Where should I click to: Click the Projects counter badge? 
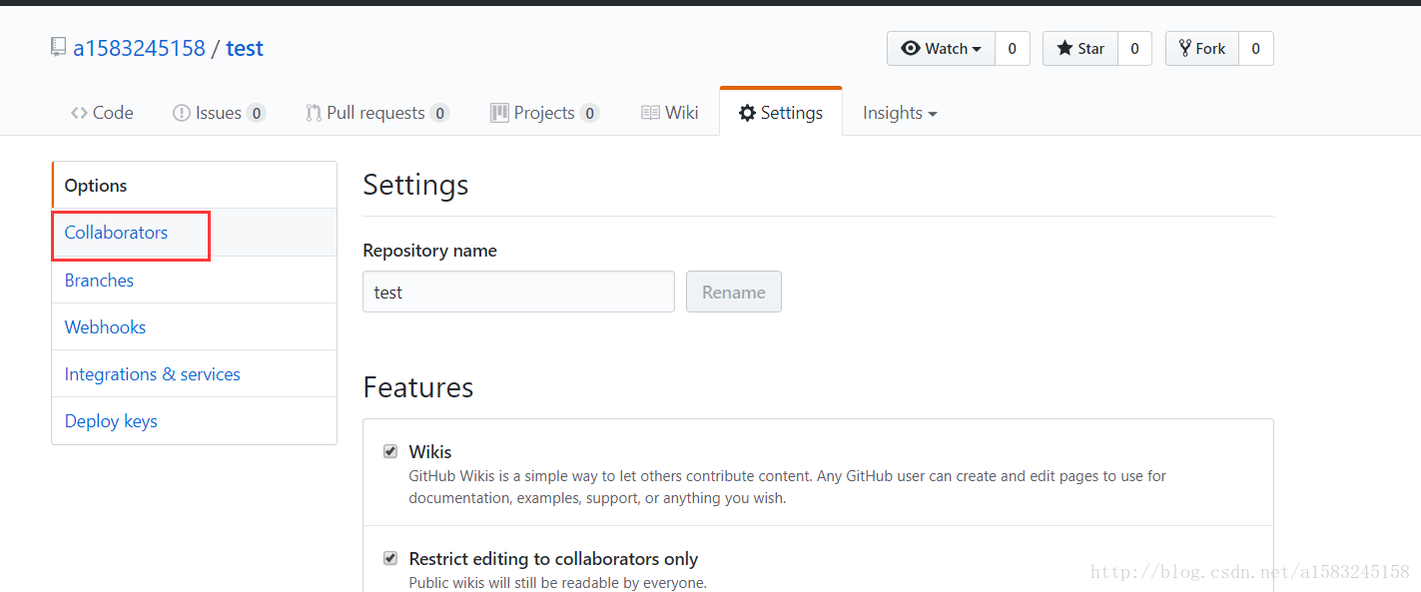(x=590, y=113)
